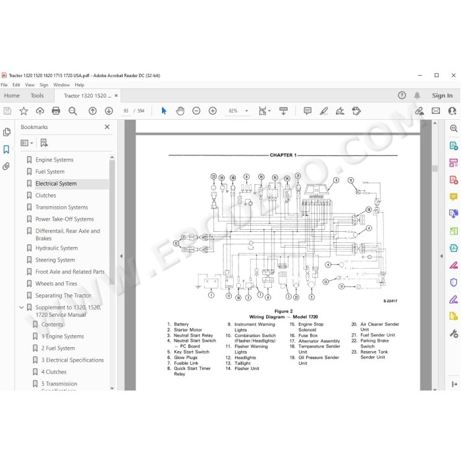The width and height of the screenshot is (461, 461).
Task: Open More Tools wrench icon
Action: [454, 334]
